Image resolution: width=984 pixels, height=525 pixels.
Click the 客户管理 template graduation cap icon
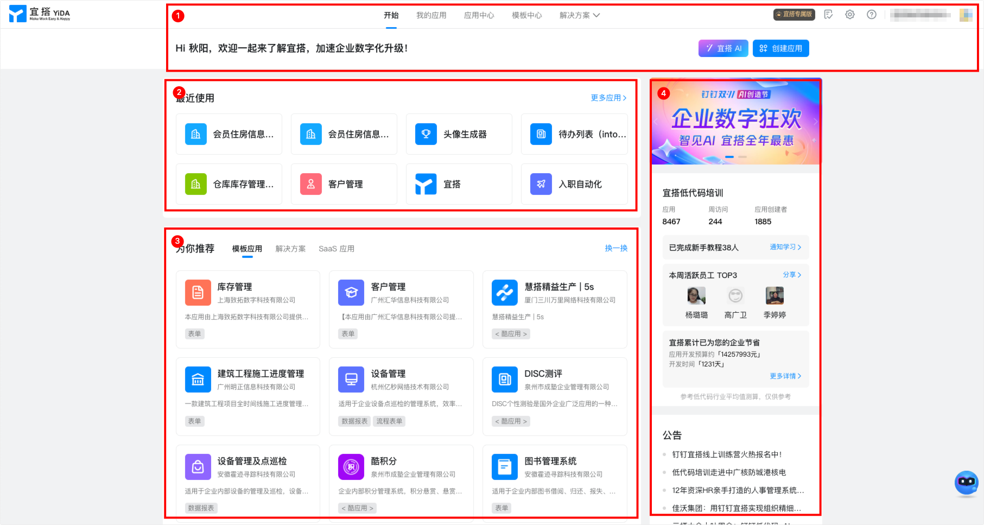coord(351,293)
